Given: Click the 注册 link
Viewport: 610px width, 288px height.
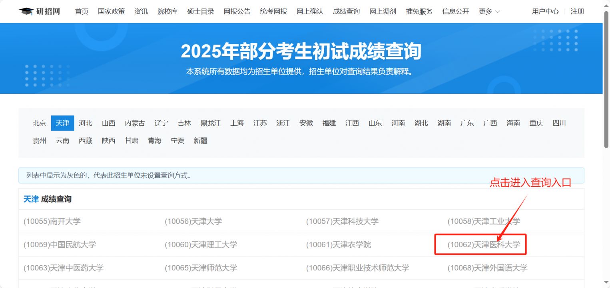Looking at the screenshot, I should click(577, 12).
